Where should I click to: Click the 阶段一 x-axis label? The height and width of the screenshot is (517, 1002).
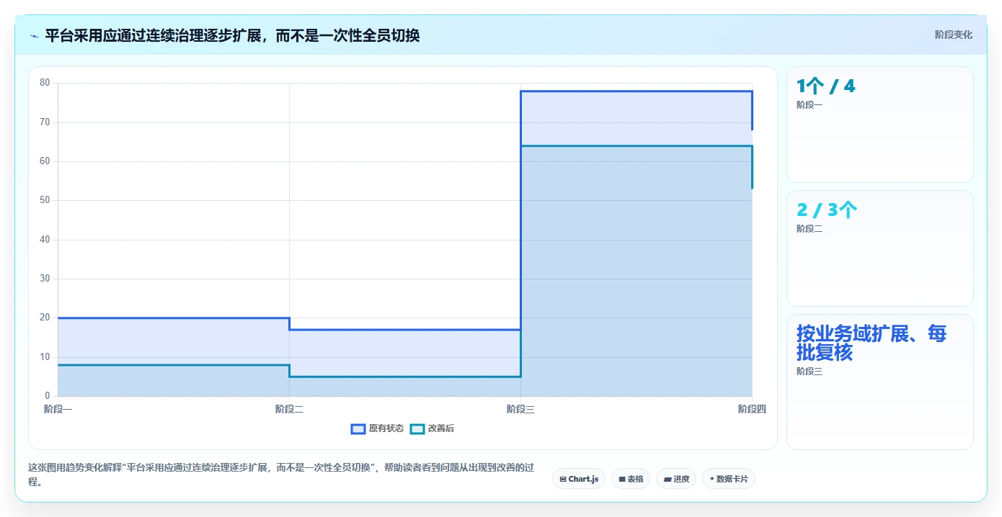tap(58, 409)
